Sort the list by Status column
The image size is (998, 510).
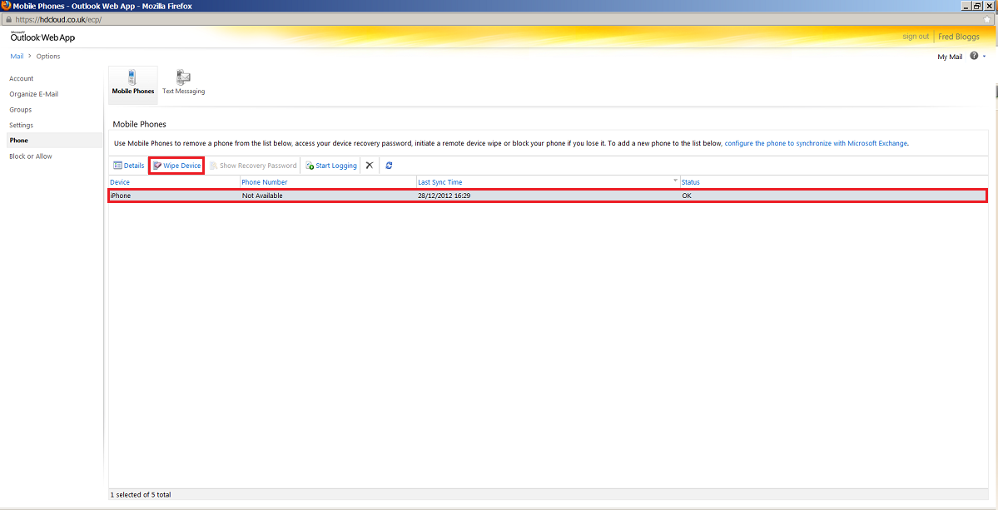tap(691, 182)
